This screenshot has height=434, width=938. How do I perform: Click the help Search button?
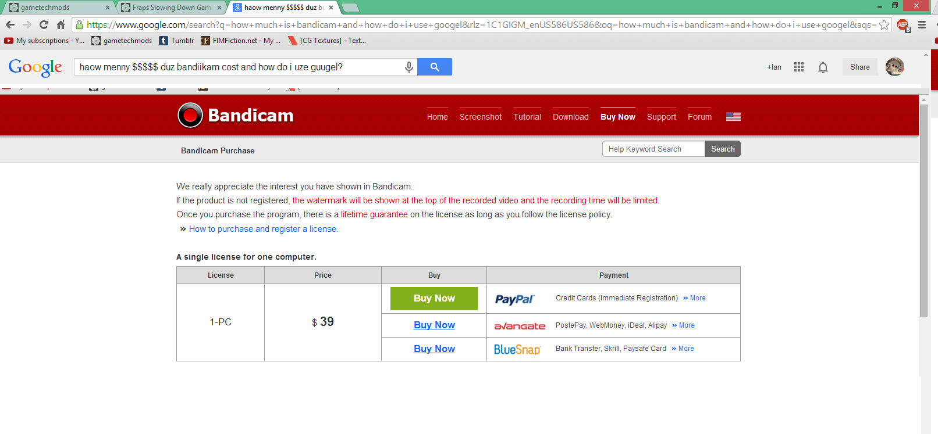tap(723, 149)
